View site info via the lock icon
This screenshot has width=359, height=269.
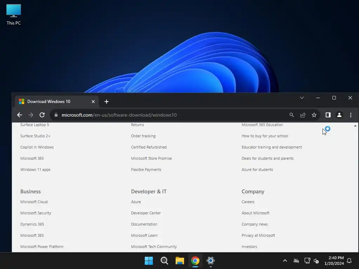(x=56, y=115)
